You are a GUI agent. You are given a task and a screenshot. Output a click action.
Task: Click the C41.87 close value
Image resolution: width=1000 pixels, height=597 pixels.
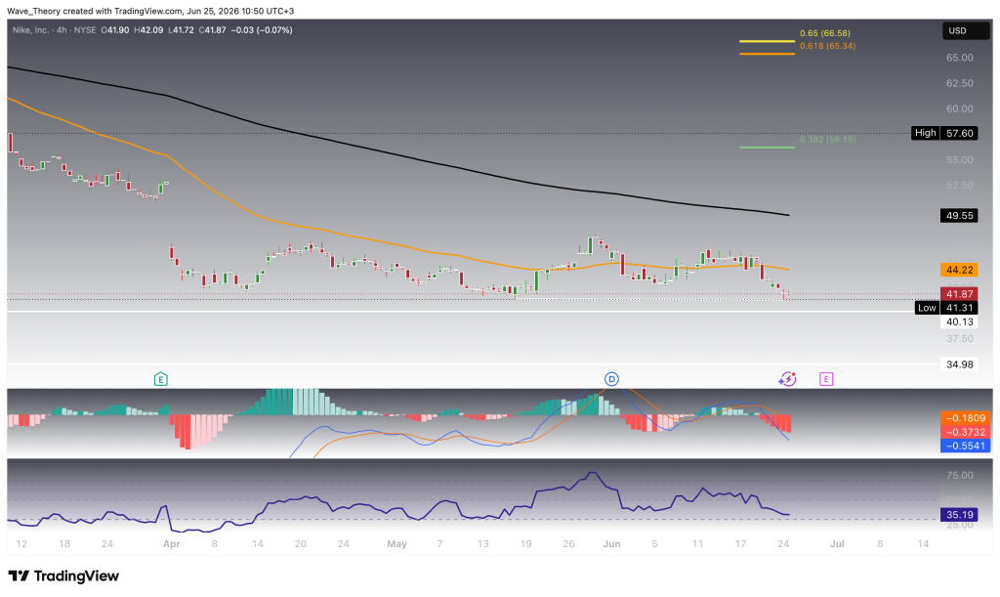pos(212,30)
